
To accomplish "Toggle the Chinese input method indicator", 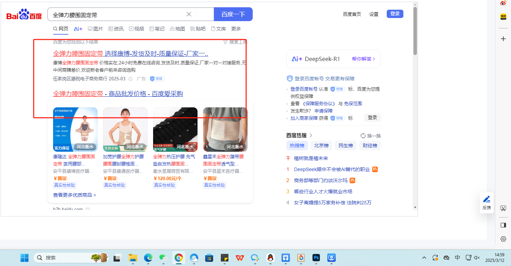I will click(x=457, y=258).
